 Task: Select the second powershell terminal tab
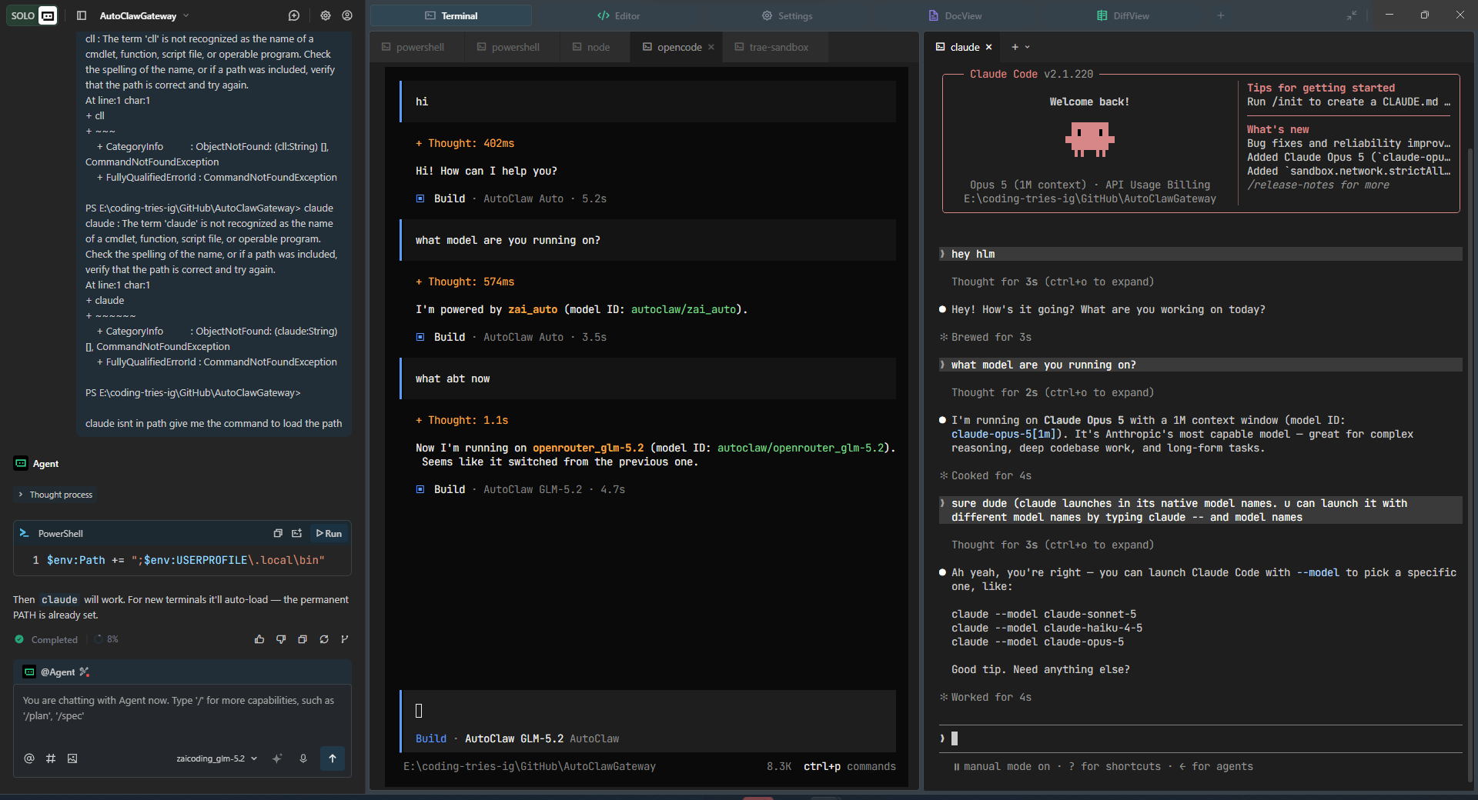coord(508,47)
